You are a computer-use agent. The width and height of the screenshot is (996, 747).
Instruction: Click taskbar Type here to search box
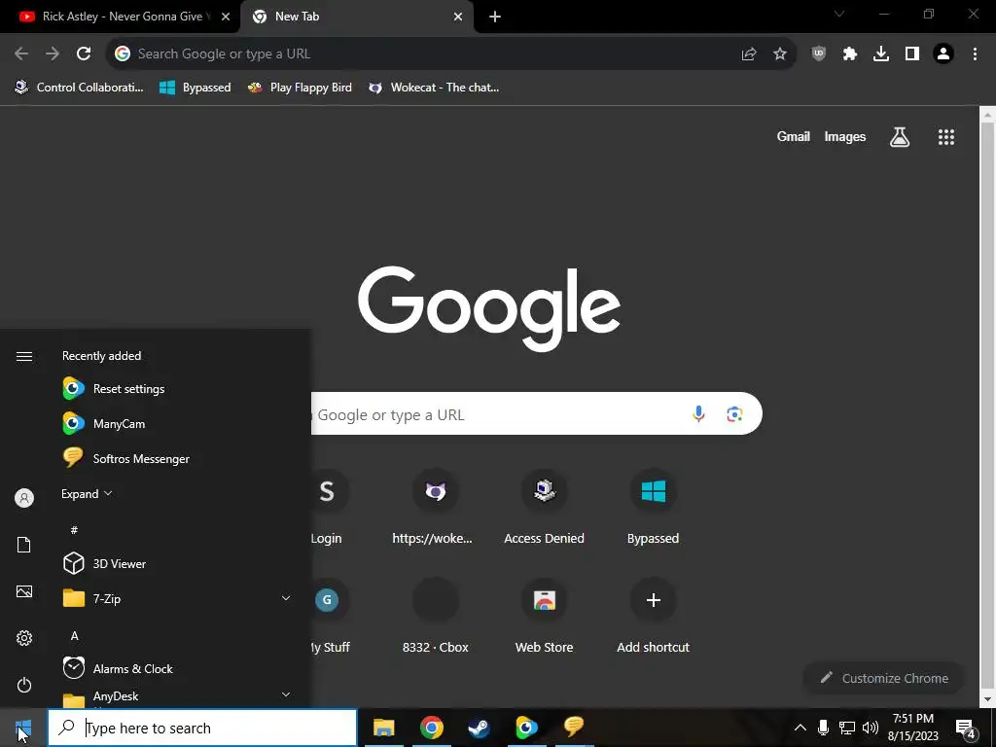pyautogui.click(x=202, y=728)
